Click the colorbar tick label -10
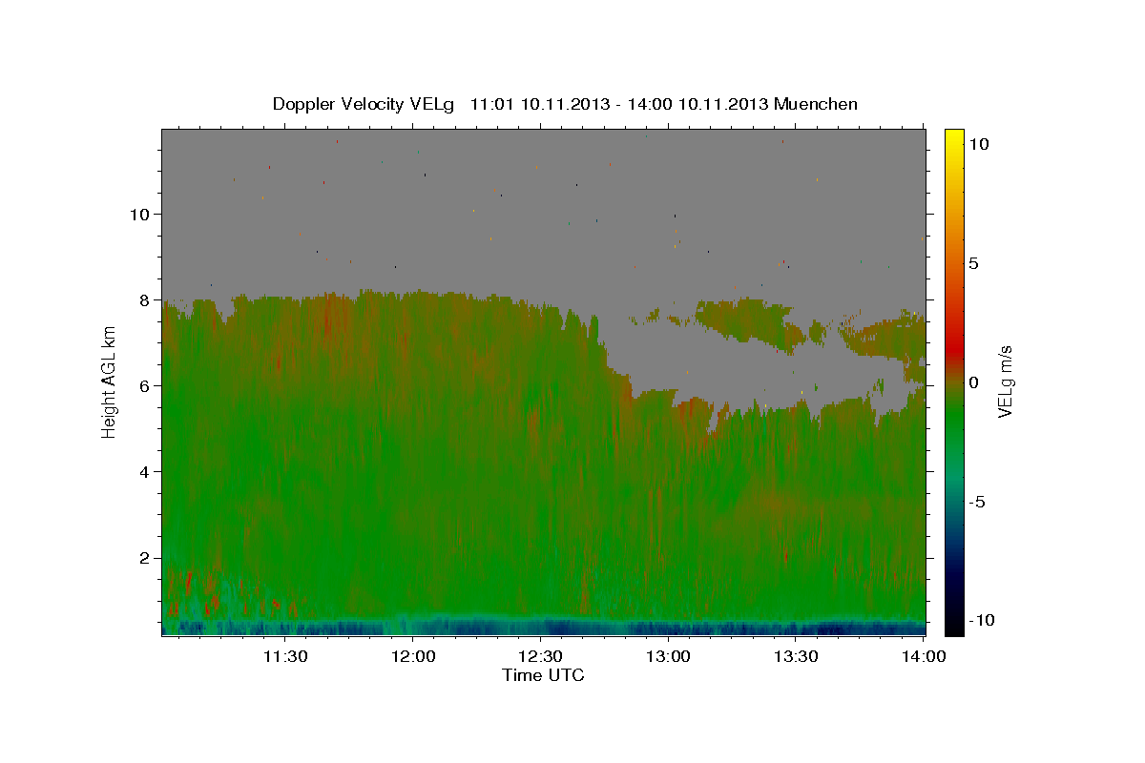Image resolution: width=1145 pixels, height=763 pixels. click(x=982, y=620)
